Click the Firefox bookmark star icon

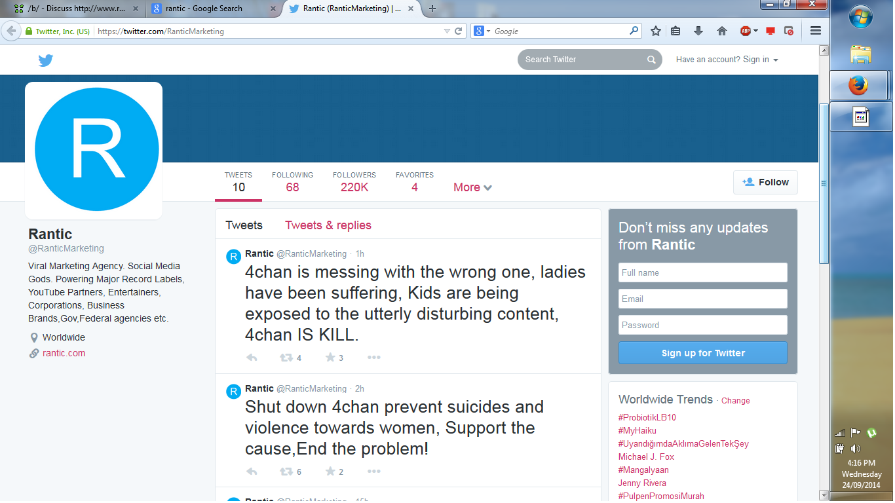click(x=655, y=31)
